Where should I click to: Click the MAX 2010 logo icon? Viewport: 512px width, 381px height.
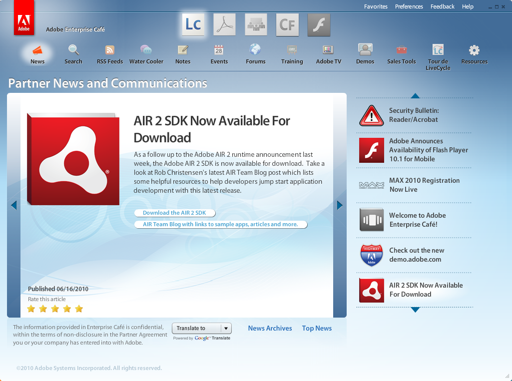(x=372, y=185)
